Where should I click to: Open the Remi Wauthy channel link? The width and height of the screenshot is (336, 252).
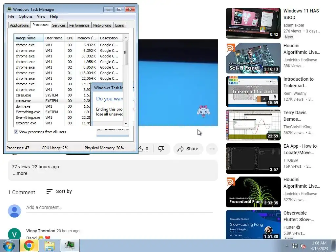[295, 94]
